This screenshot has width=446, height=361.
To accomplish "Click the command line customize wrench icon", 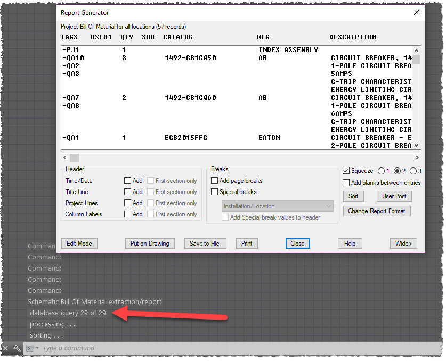I will tap(17, 349).
